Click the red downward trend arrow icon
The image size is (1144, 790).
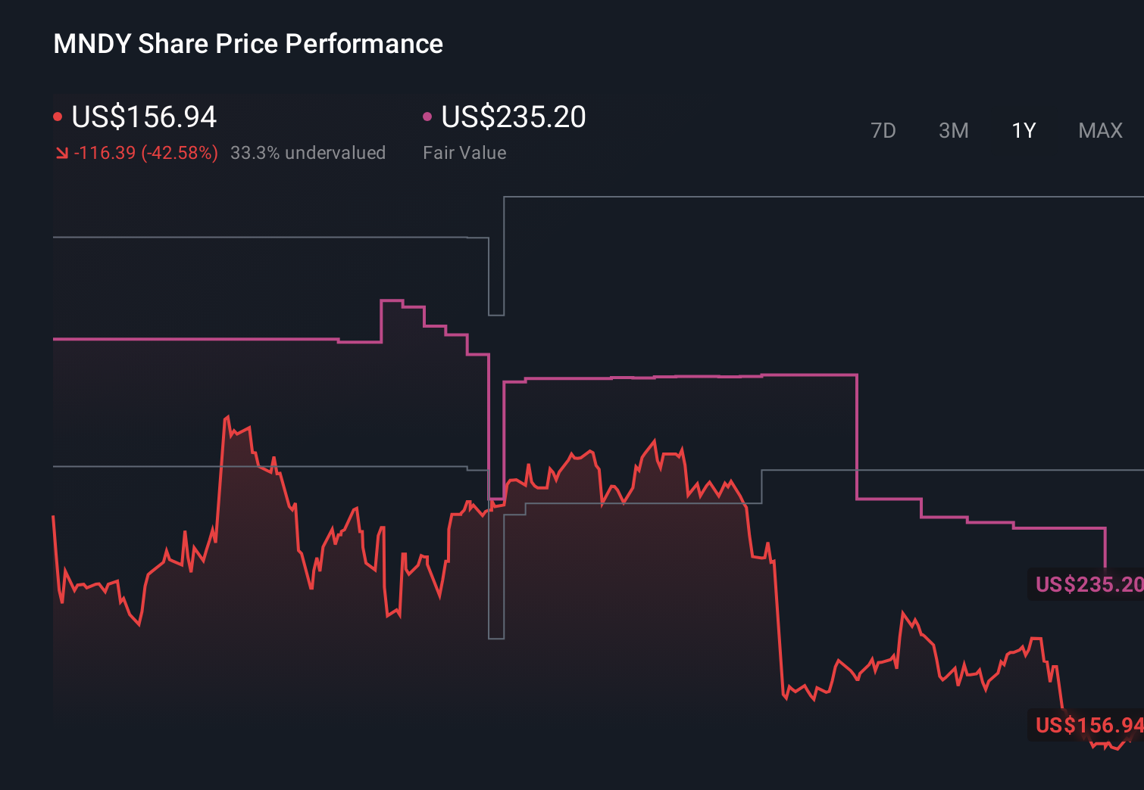tap(62, 152)
